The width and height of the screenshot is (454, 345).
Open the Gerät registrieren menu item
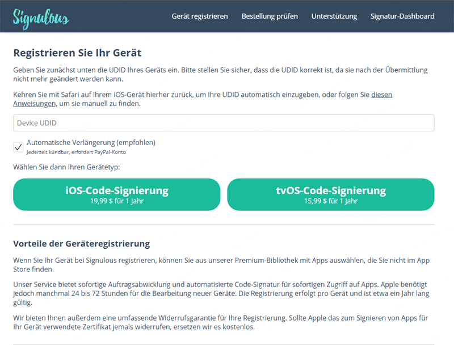(x=200, y=16)
